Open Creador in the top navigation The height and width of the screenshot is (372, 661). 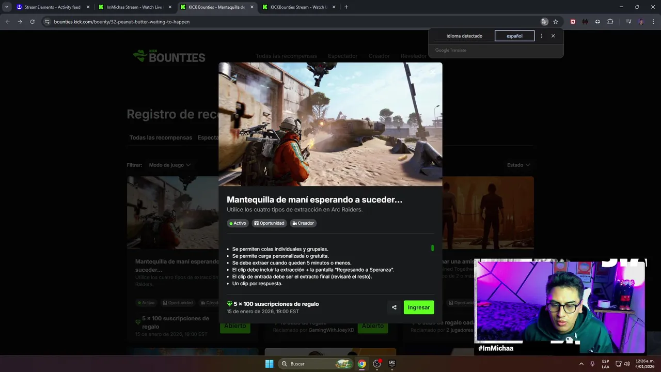coord(379,56)
